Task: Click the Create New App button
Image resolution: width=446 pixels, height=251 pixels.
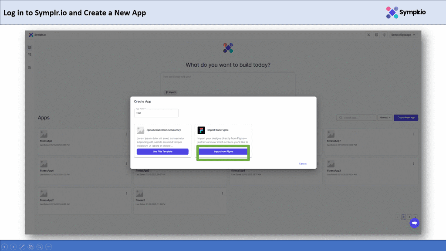Action: 406,118
